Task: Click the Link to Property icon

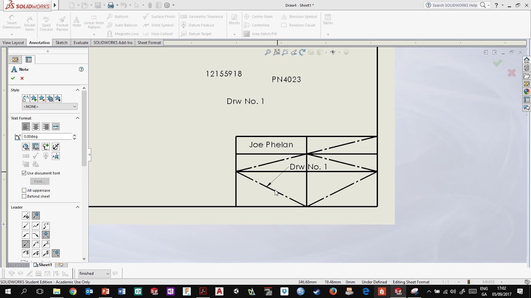Action: [x=36, y=147]
